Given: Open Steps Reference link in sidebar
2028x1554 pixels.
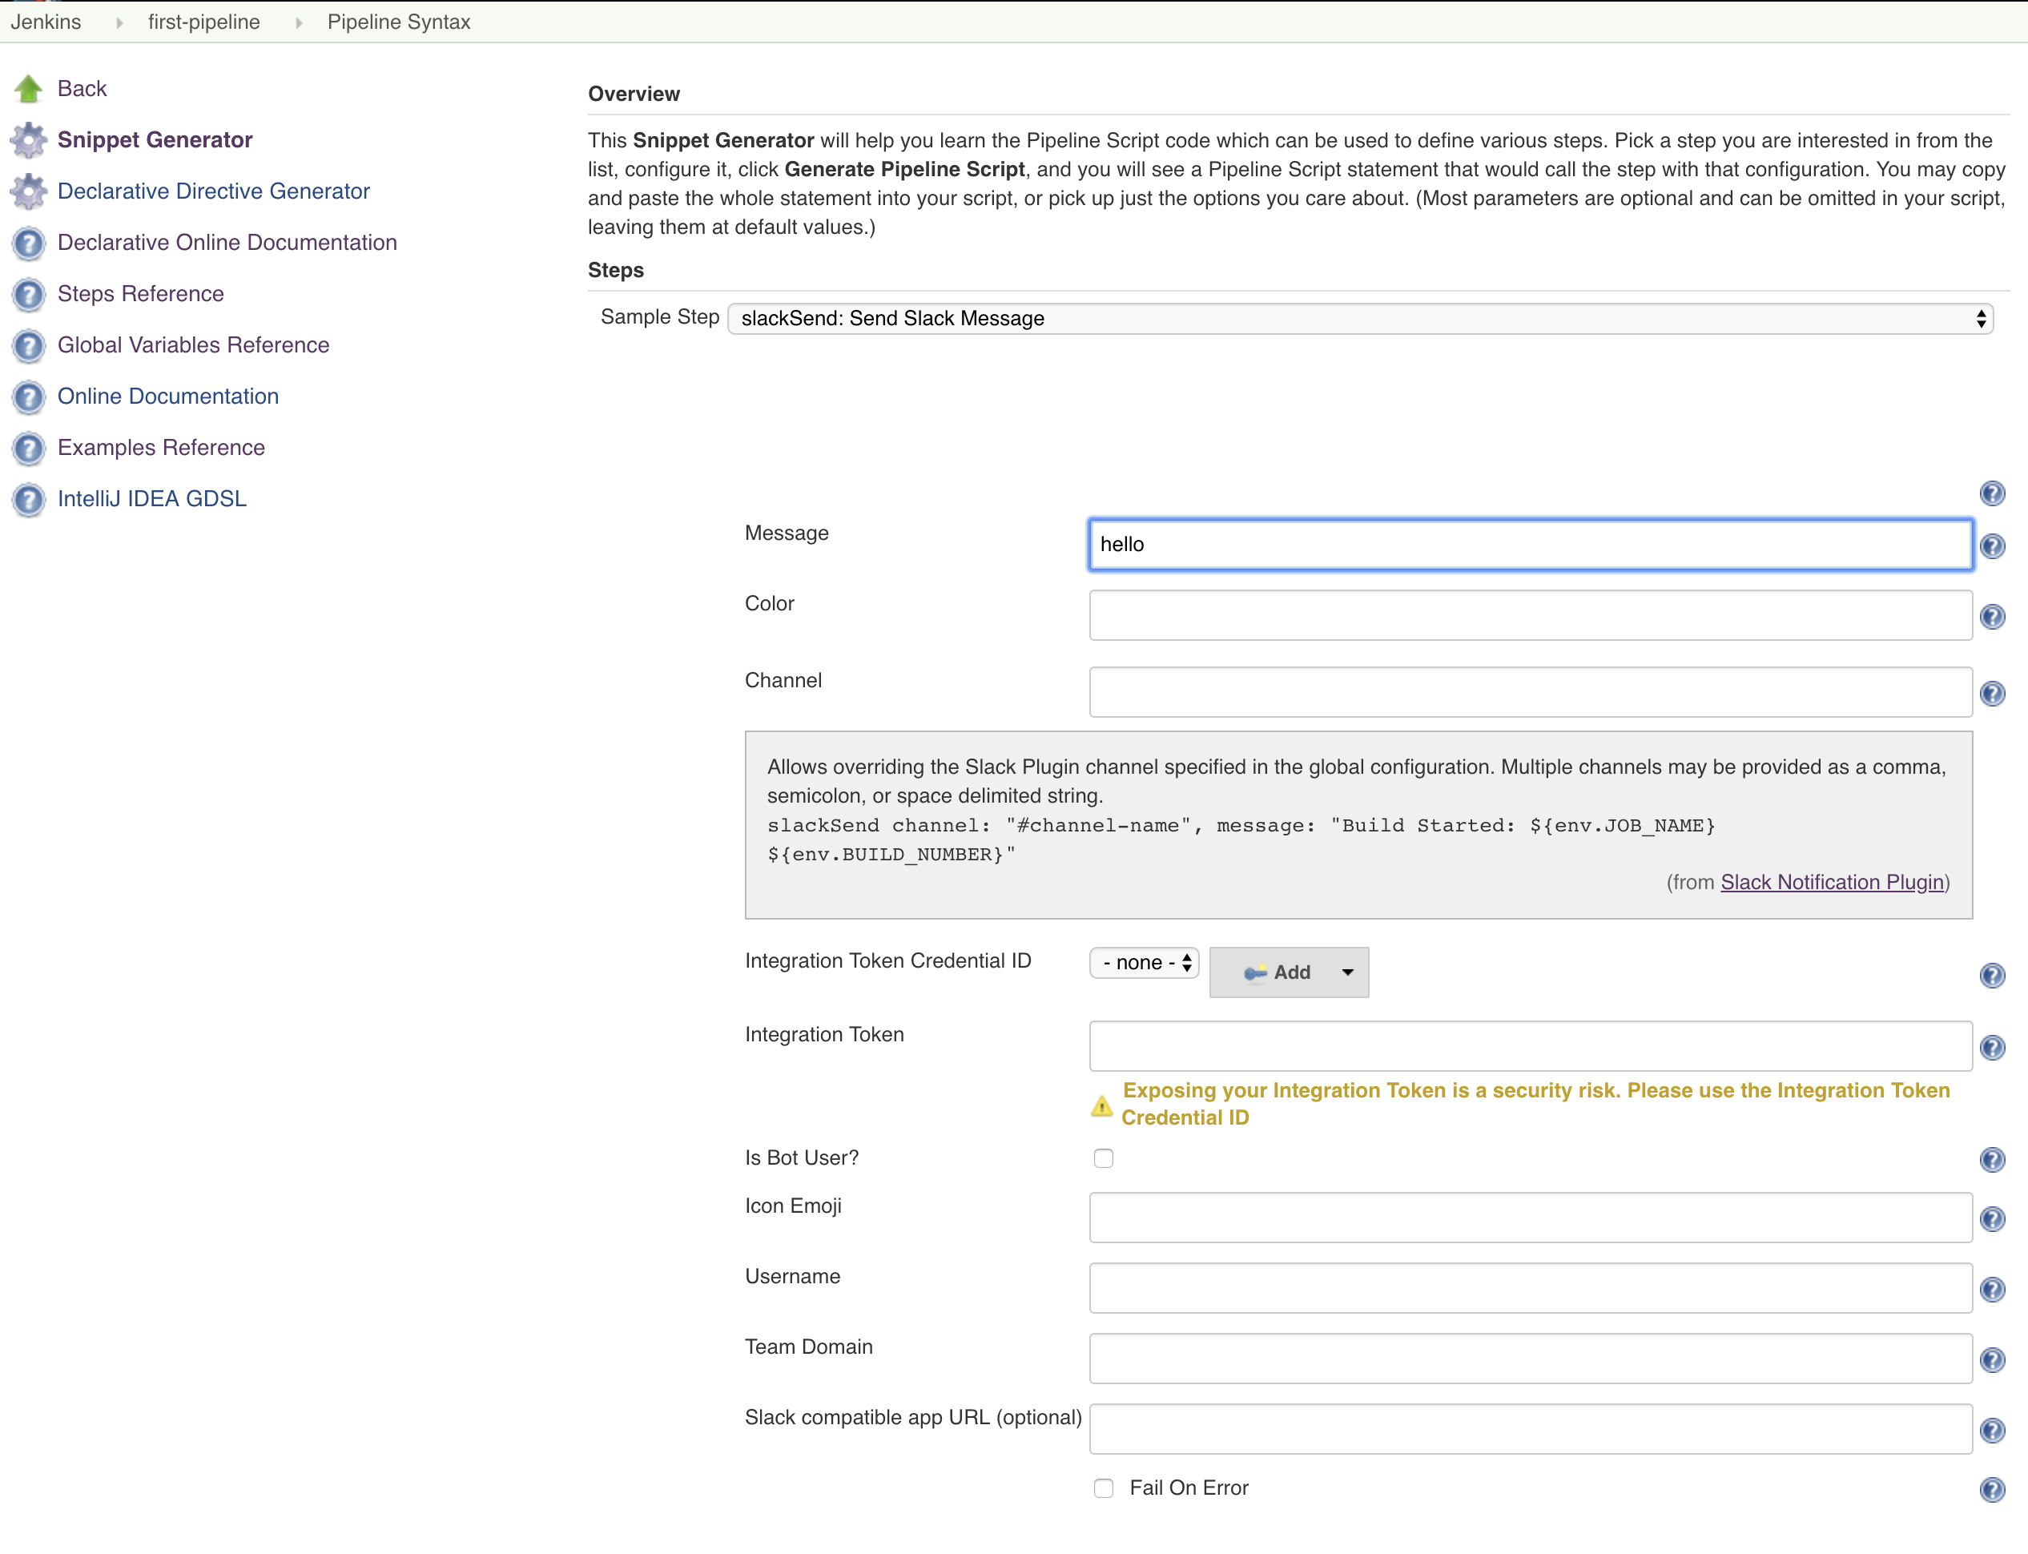Looking at the screenshot, I should 140,293.
